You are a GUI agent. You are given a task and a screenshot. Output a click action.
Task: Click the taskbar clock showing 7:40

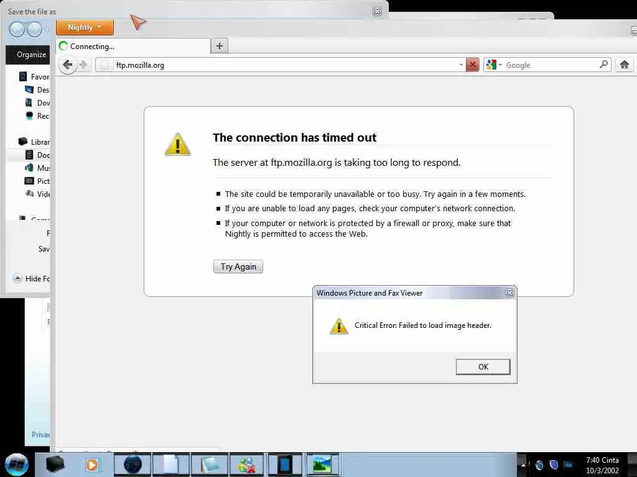602,465
